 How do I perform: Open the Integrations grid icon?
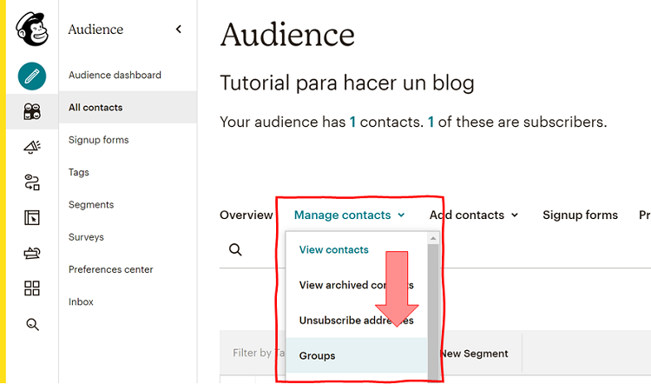[32, 288]
